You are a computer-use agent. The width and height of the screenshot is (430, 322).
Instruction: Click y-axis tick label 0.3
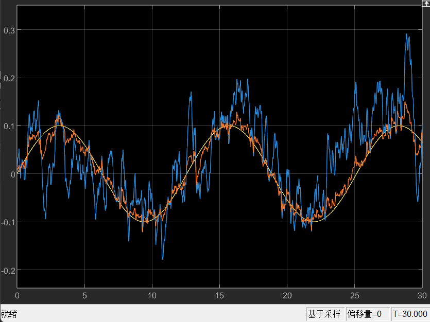pos(8,30)
